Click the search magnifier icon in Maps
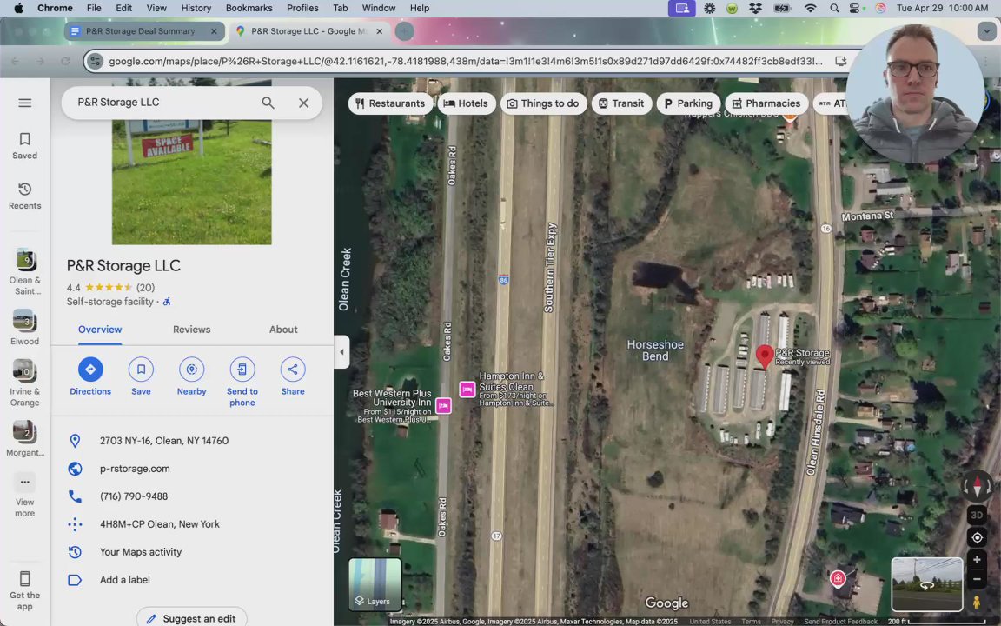The height and width of the screenshot is (626, 1001). point(268,103)
